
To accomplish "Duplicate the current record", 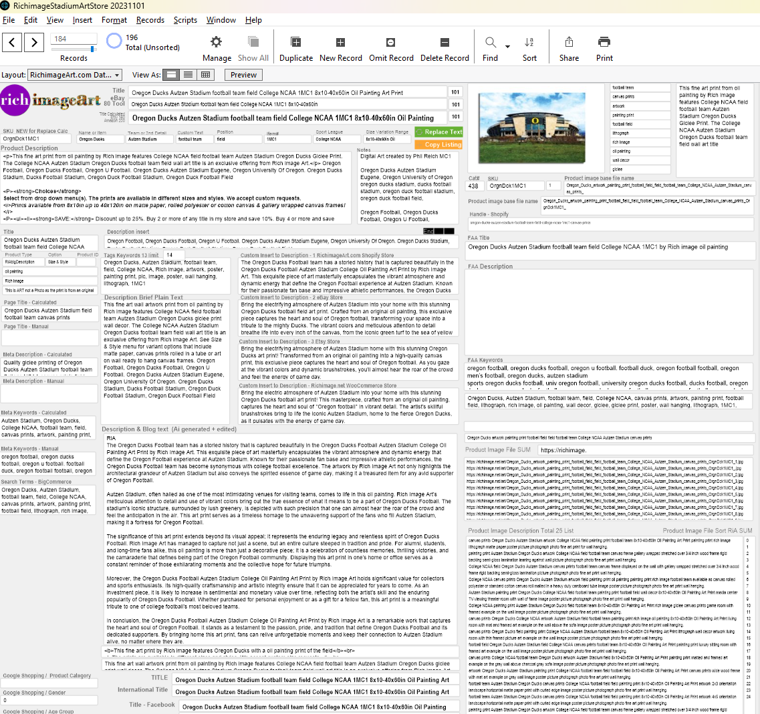I will [296, 42].
